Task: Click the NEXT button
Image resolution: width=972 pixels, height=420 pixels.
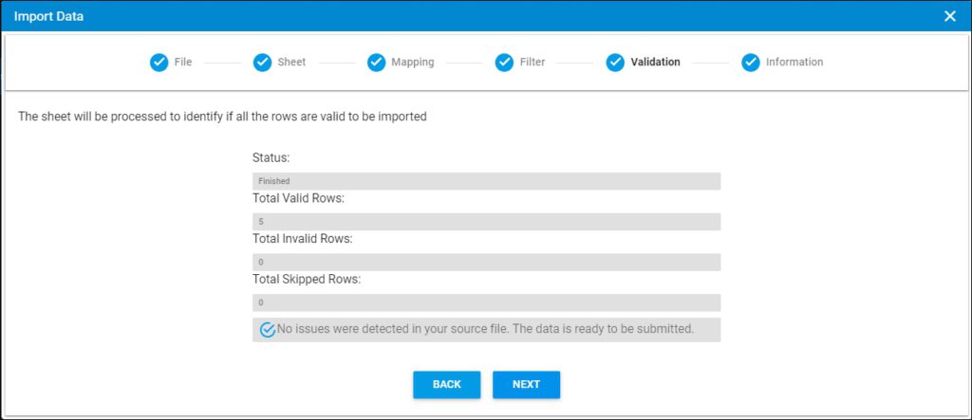Action: point(526,385)
